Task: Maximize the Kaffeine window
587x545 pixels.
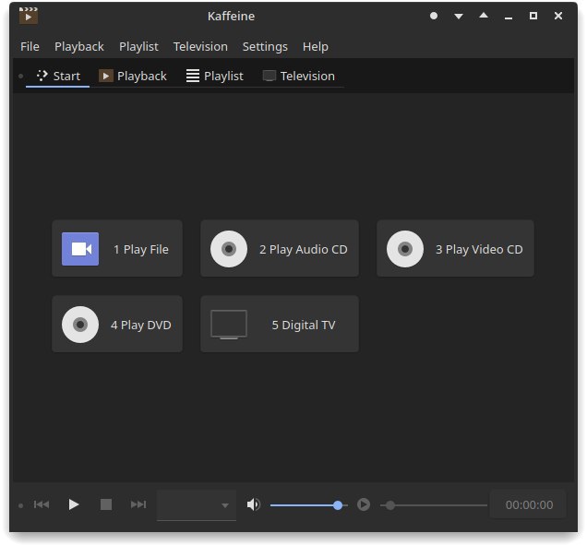Action: point(533,16)
